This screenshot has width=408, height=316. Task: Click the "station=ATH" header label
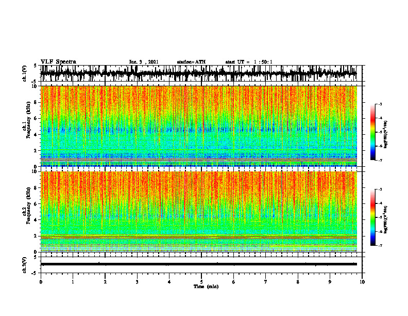191,62
